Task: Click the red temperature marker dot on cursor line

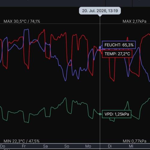Action: 100,50
